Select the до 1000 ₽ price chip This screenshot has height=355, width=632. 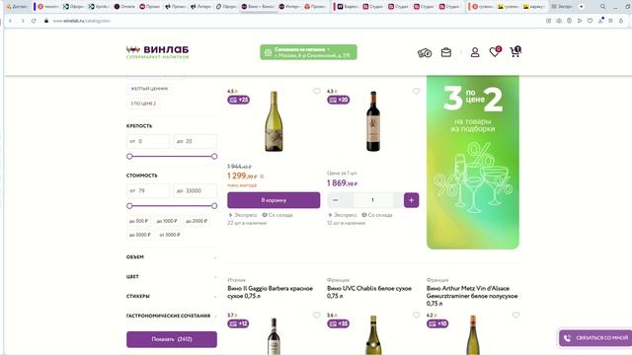coord(167,221)
